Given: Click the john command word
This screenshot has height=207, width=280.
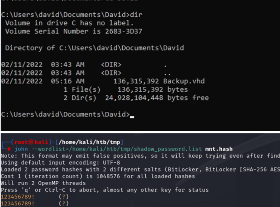Looking at the screenshot, I should pos(21,149).
